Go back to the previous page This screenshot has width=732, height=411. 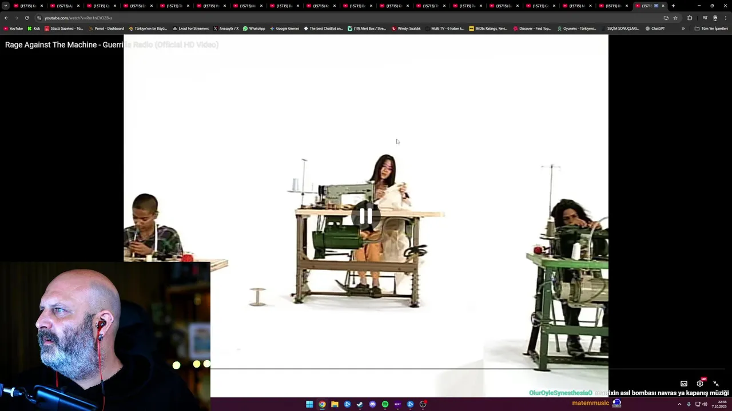(x=6, y=18)
